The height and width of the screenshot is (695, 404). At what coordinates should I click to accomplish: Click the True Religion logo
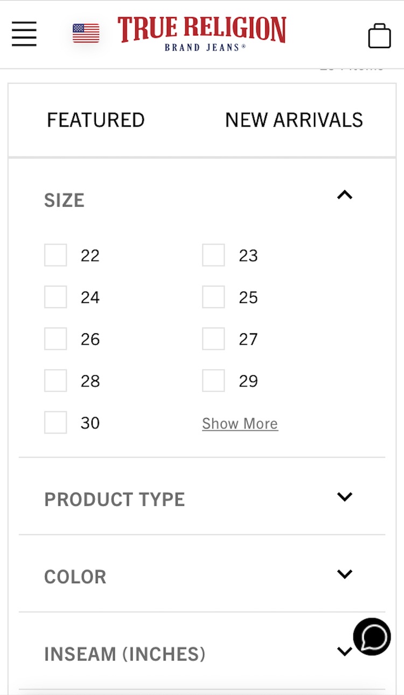201,33
